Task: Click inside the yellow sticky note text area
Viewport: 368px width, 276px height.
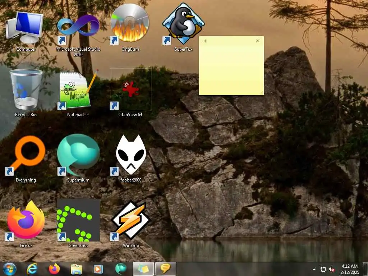Action: [x=231, y=69]
